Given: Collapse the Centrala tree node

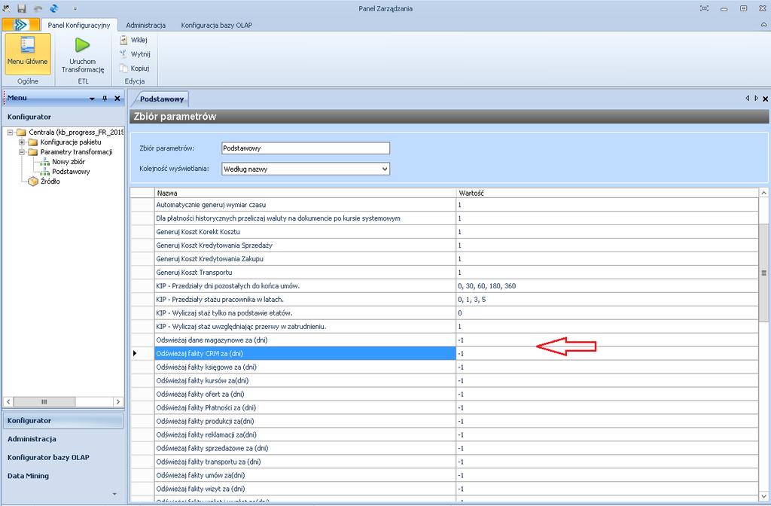Looking at the screenshot, I should pyautogui.click(x=11, y=133).
